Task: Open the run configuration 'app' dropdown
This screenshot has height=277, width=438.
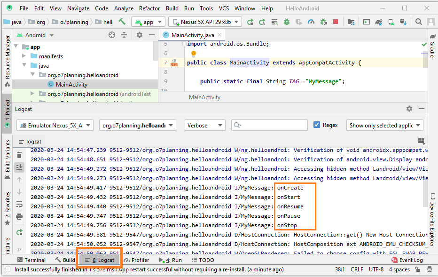Action: 149,22
